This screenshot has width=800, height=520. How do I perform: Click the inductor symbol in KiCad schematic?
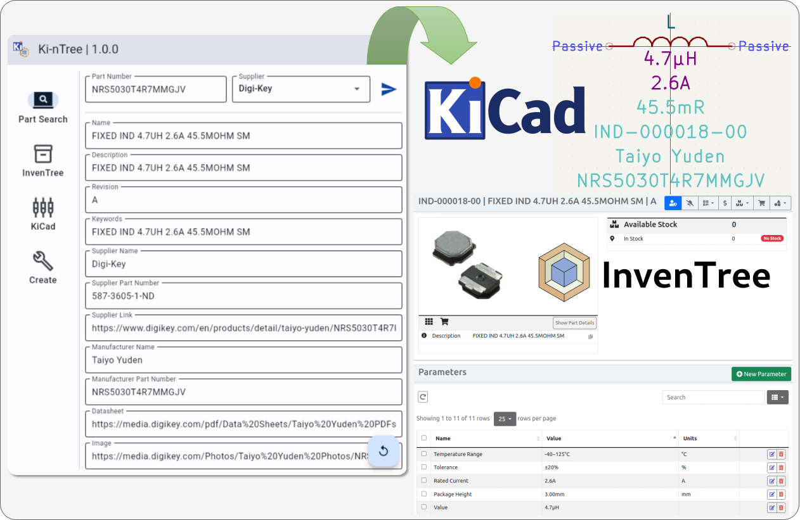671,43
